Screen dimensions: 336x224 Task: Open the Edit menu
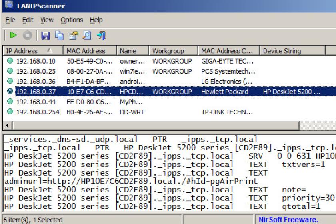(x=28, y=20)
